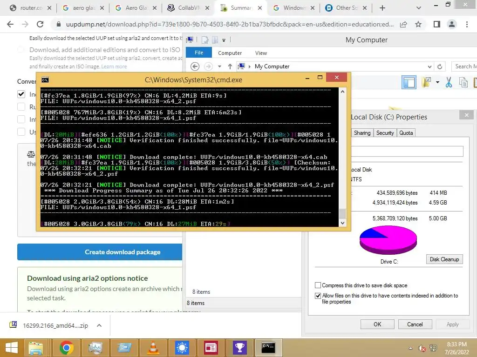The width and height of the screenshot is (477, 357).
Task: Click the muted volume tray icon
Action: pyautogui.click(x=422, y=348)
